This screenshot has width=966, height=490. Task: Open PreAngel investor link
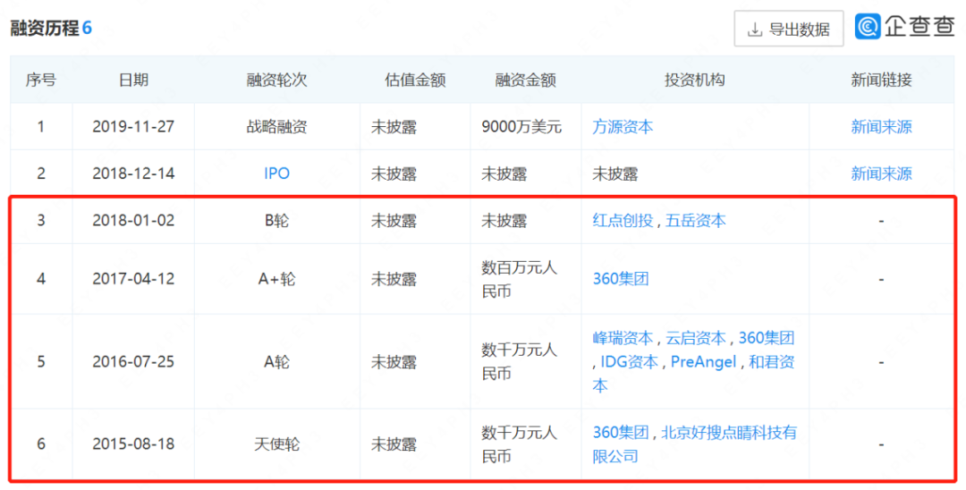703,361
